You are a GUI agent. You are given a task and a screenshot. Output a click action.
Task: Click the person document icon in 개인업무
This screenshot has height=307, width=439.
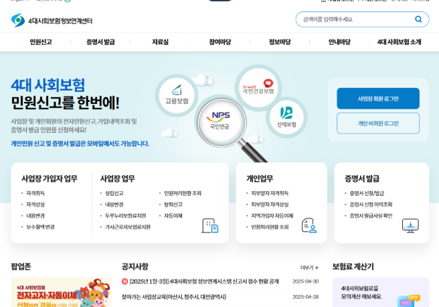coord(309,225)
